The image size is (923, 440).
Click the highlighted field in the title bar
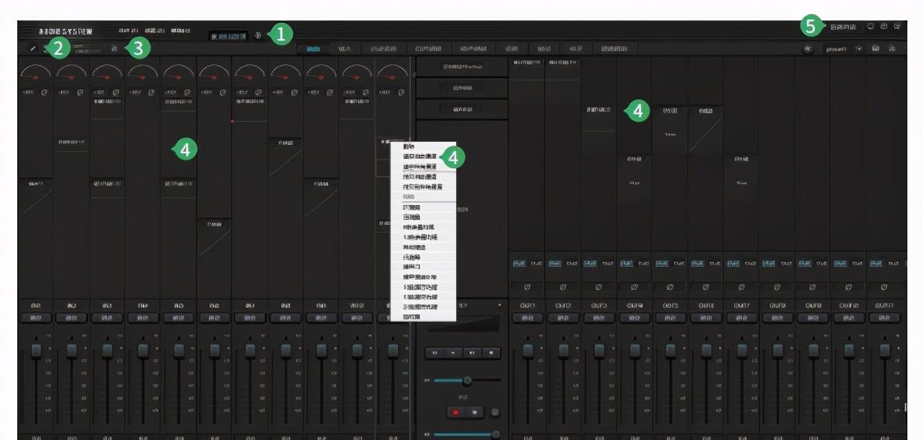(228, 36)
